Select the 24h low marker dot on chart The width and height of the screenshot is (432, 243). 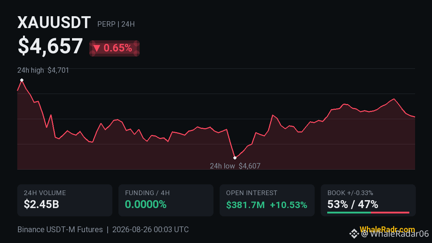tap(235, 158)
